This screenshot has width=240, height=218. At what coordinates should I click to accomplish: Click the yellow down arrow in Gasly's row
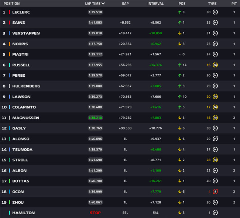(x=180, y=128)
